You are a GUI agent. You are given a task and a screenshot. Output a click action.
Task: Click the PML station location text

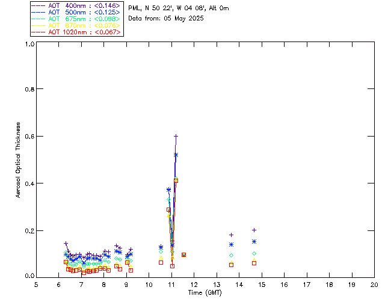pos(179,8)
